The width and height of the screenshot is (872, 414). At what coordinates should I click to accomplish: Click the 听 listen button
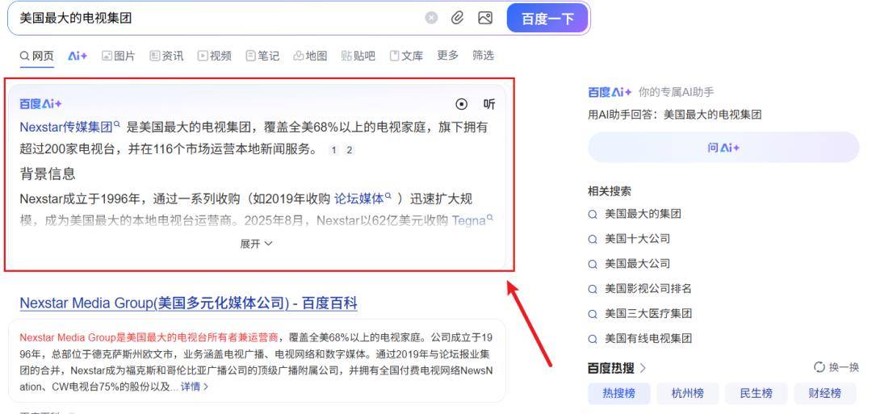coord(489,104)
